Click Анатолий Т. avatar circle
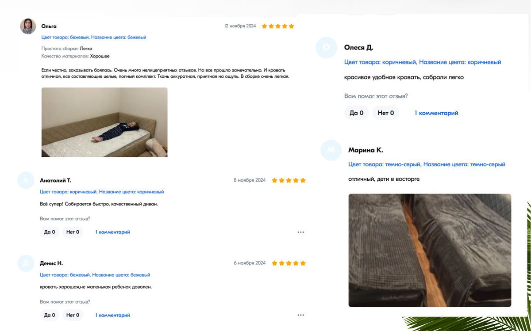 (26, 180)
